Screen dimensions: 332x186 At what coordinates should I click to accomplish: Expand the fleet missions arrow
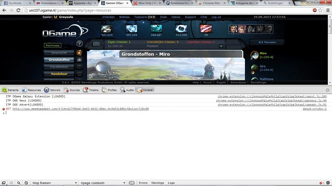click(x=221, y=46)
